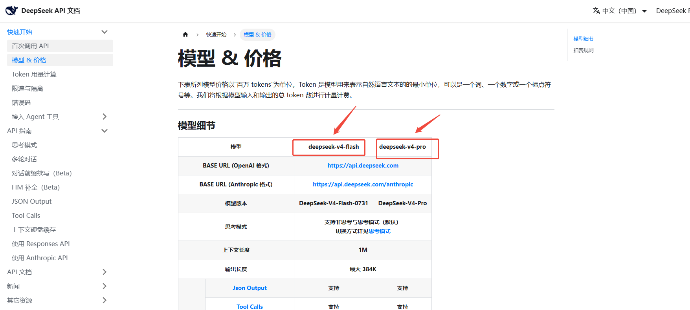Open 思考模式 in the sidebar

pos(60,145)
